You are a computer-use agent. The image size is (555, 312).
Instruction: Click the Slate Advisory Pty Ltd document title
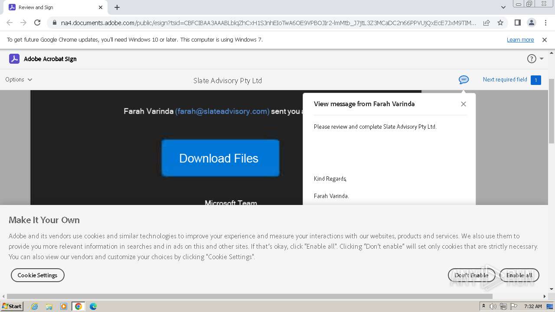tap(228, 81)
